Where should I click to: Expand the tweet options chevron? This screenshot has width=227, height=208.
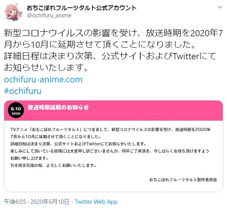tap(220, 7)
